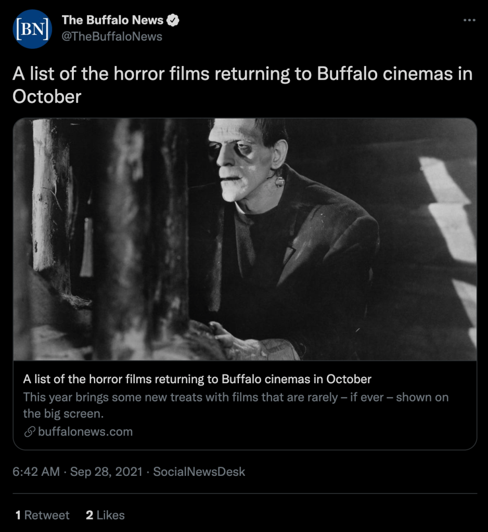This screenshot has height=532, width=488.
Task: Visit the buffalonews.com domain link
Action: [x=85, y=432]
